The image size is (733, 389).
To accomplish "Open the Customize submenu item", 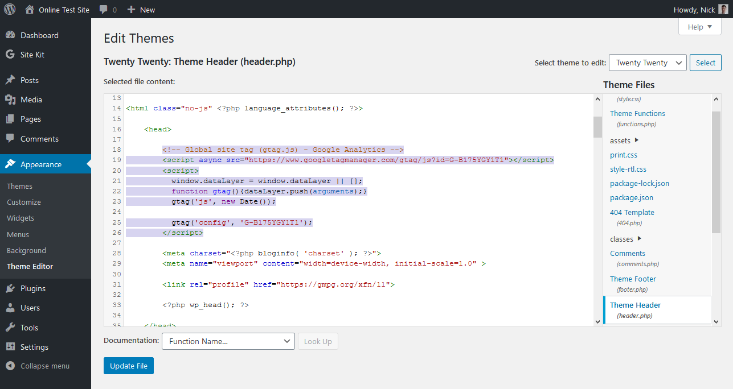I will 24,202.
